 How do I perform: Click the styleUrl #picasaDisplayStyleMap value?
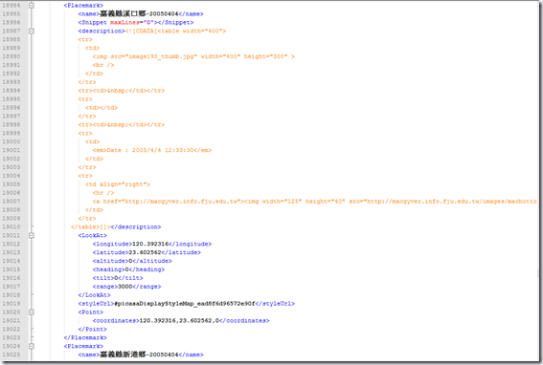[x=185, y=304]
